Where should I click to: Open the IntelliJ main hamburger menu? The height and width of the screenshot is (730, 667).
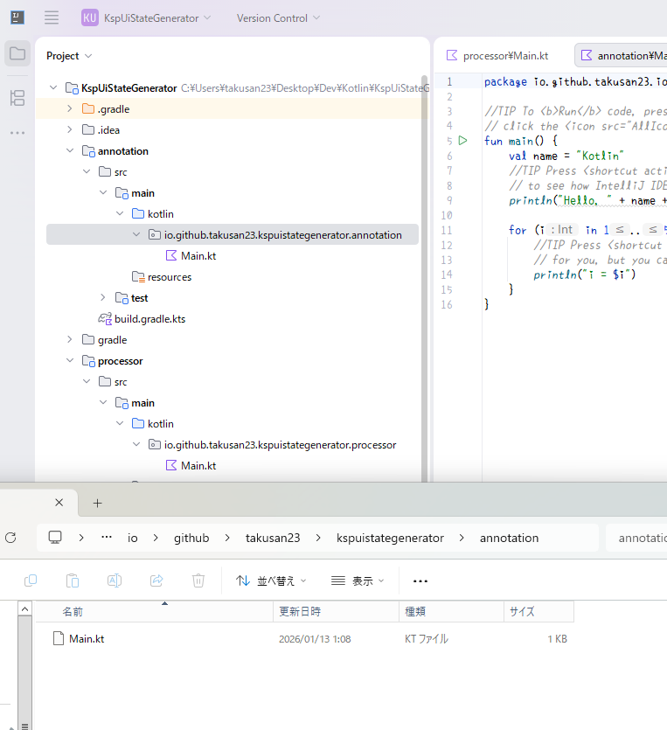[52, 17]
